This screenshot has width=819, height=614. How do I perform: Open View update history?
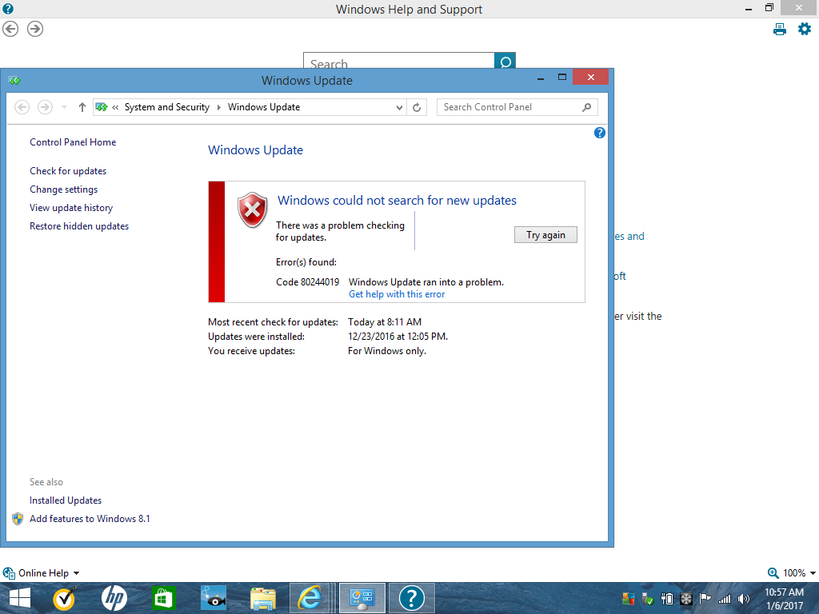(71, 207)
